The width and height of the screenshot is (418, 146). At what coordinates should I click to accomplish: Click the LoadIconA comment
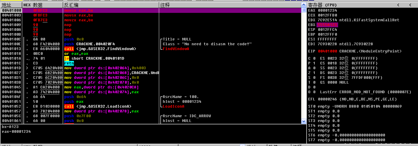pyautogui.click(x=173, y=106)
